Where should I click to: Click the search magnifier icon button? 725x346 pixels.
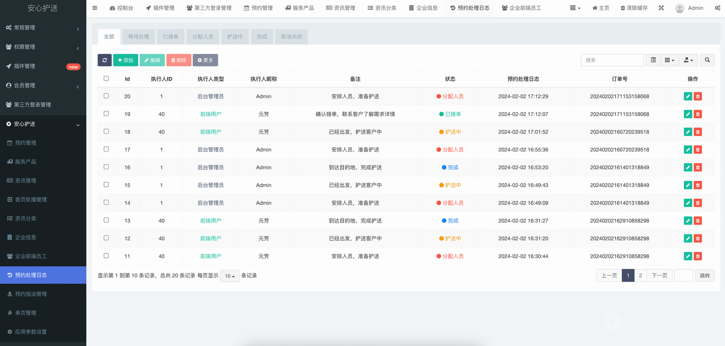click(x=707, y=60)
